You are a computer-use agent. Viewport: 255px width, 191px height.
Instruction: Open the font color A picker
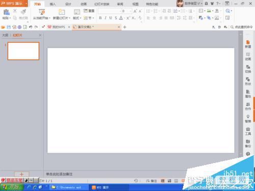tap(121, 18)
